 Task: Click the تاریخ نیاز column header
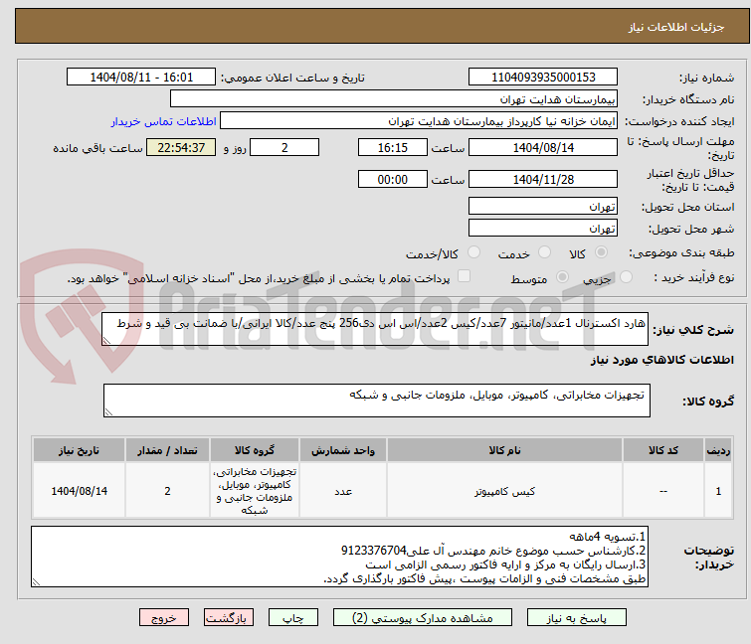point(79,450)
